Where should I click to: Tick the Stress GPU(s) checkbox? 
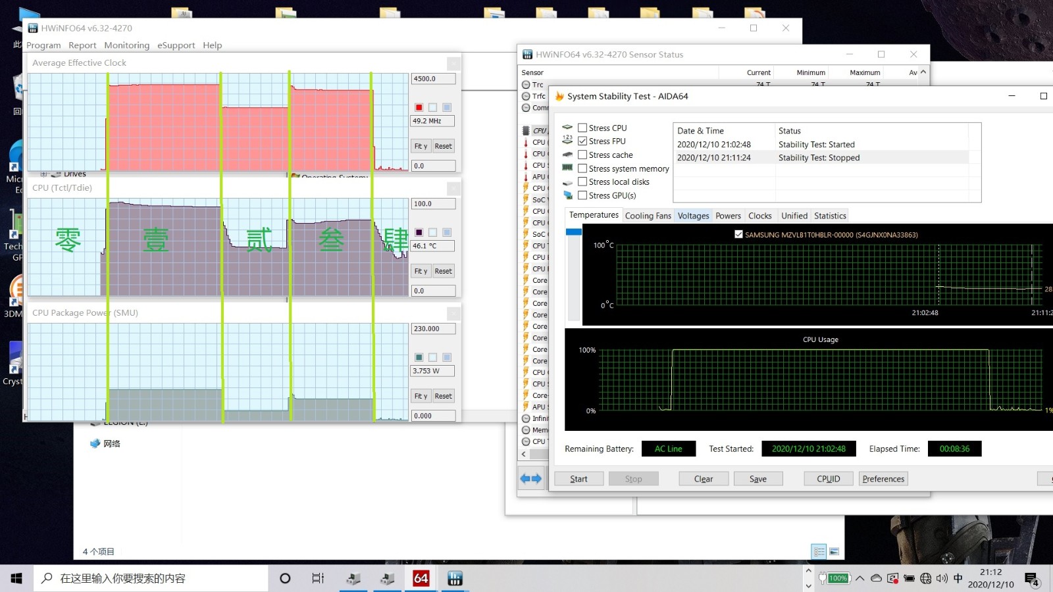coord(582,195)
